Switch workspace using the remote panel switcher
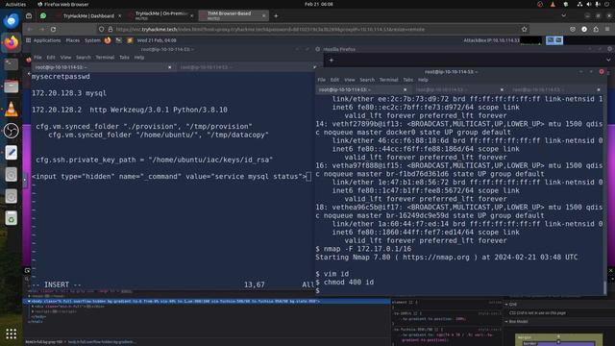Screen dimensions: 615x346 click(x=554, y=40)
